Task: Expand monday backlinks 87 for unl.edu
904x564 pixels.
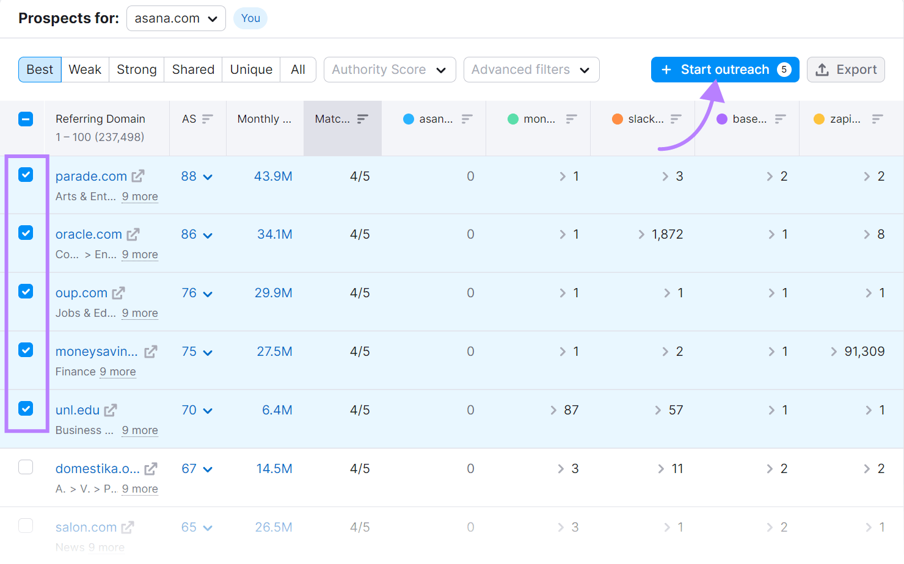Action: [564, 410]
